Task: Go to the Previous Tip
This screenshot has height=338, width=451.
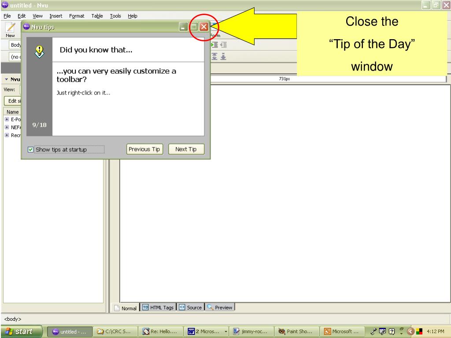Action: pos(144,149)
